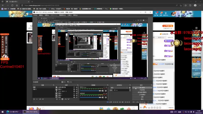This screenshot has width=203, height=114.
Task: Adjust transition duration stepper arrows
Action: 130,90
